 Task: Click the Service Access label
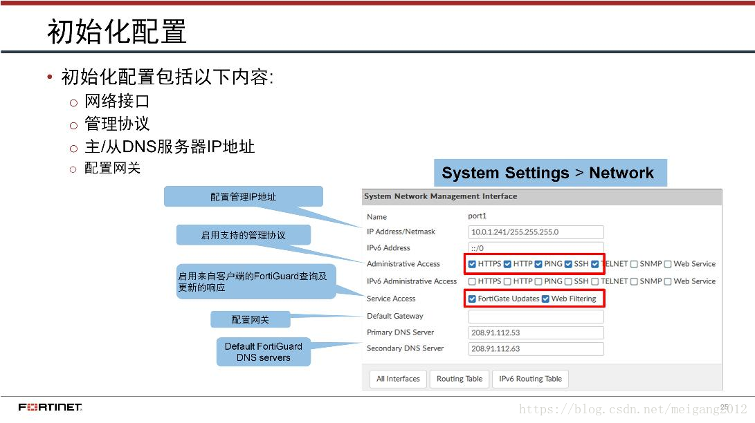point(391,299)
